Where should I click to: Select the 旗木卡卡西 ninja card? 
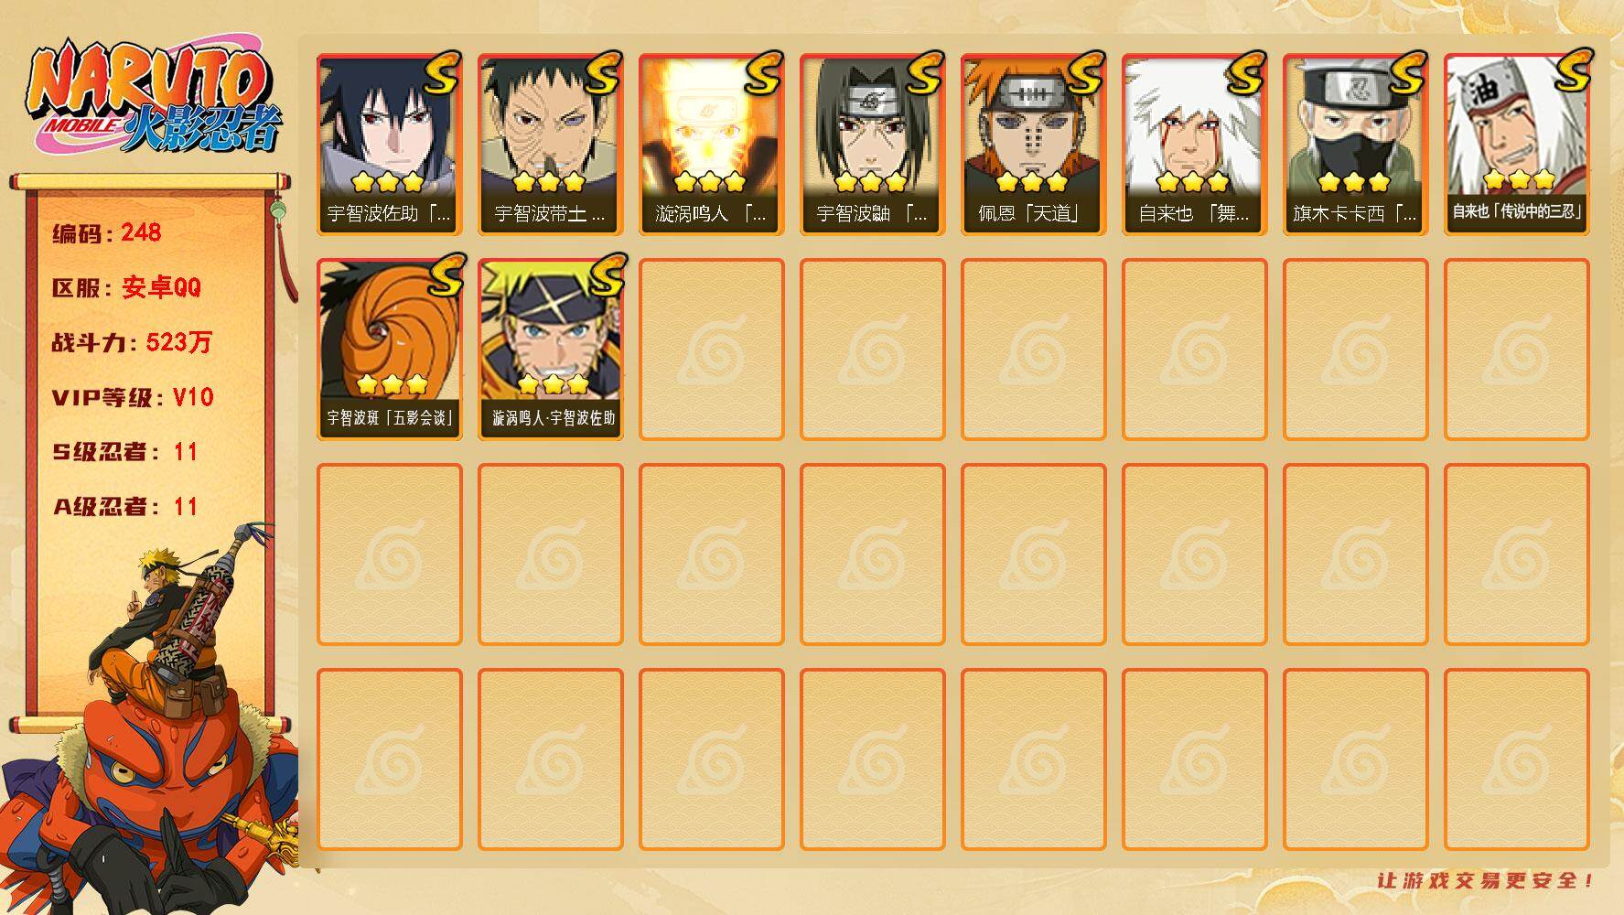pos(1356,145)
